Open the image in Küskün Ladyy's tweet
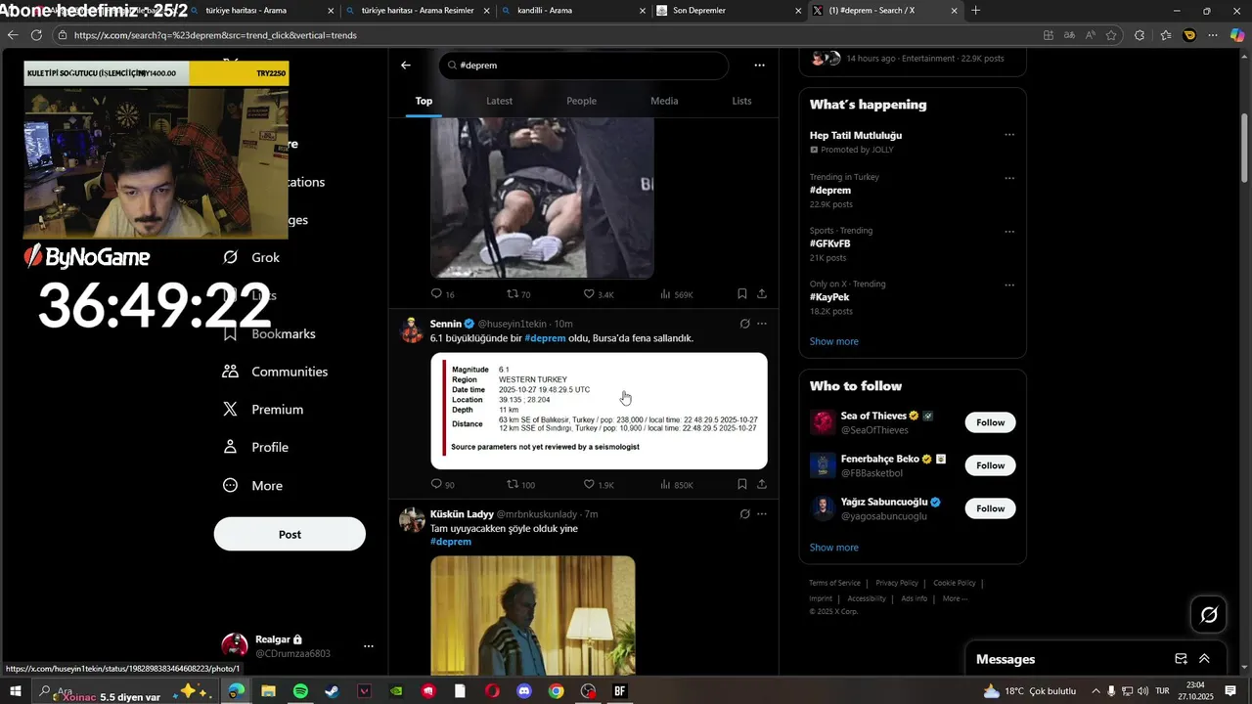Image resolution: width=1252 pixels, height=704 pixels. point(532,615)
